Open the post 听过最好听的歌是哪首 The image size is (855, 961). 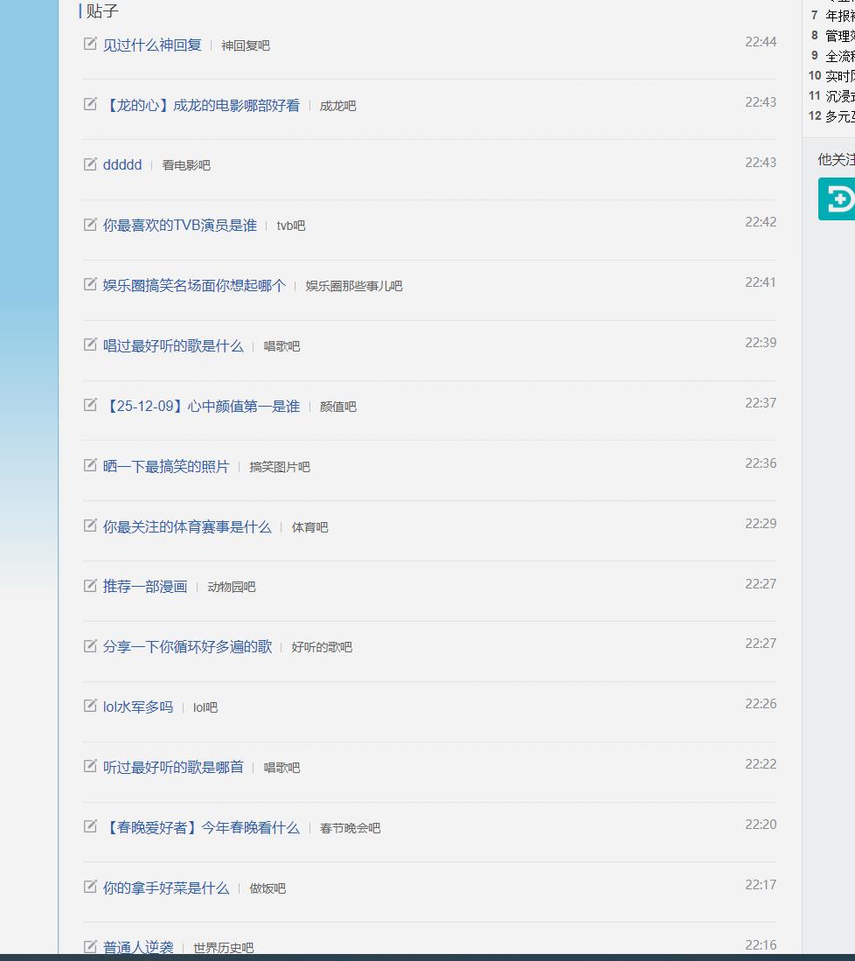(173, 768)
